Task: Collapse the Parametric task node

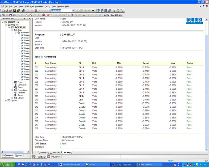Action: pyautogui.click(x=16, y=33)
